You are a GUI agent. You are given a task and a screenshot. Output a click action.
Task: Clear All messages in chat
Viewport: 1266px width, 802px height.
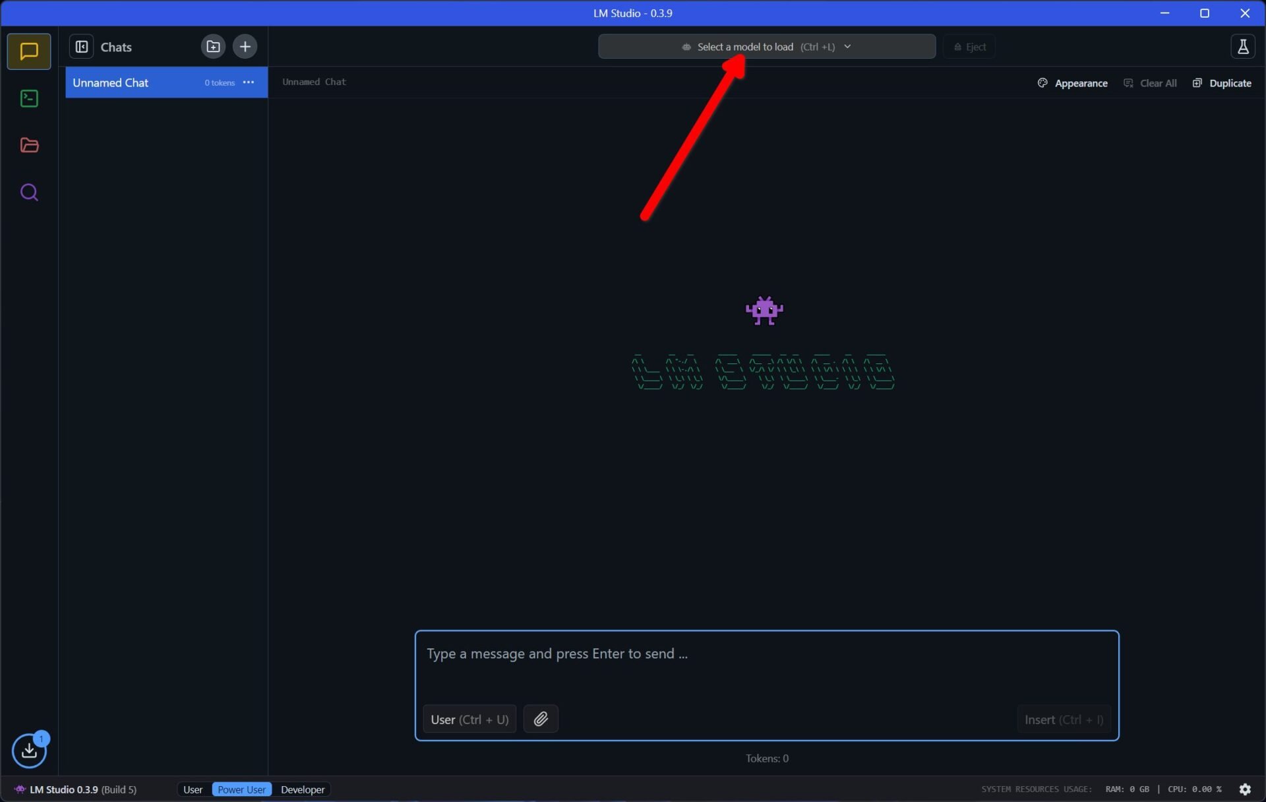tap(1150, 83)
